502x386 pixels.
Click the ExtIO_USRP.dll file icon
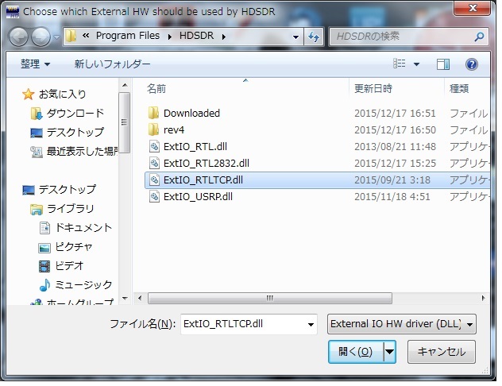click(154, 196)
